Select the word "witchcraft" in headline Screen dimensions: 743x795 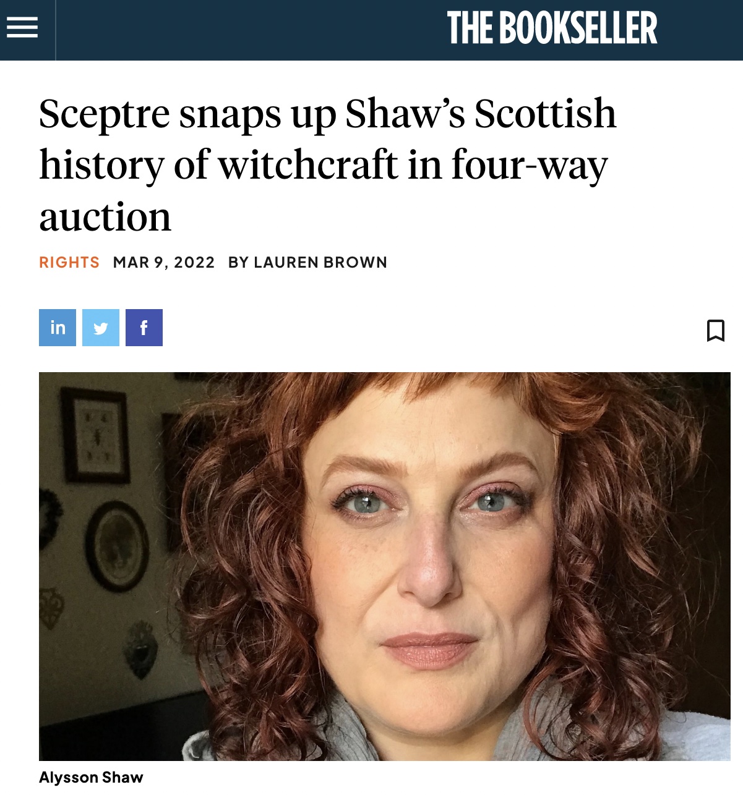pos(309,164)
